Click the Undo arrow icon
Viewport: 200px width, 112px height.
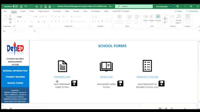pyautogui.click(x=25, y=6)
